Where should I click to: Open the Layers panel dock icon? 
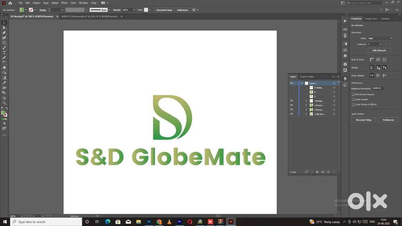(x=345, y=78)
